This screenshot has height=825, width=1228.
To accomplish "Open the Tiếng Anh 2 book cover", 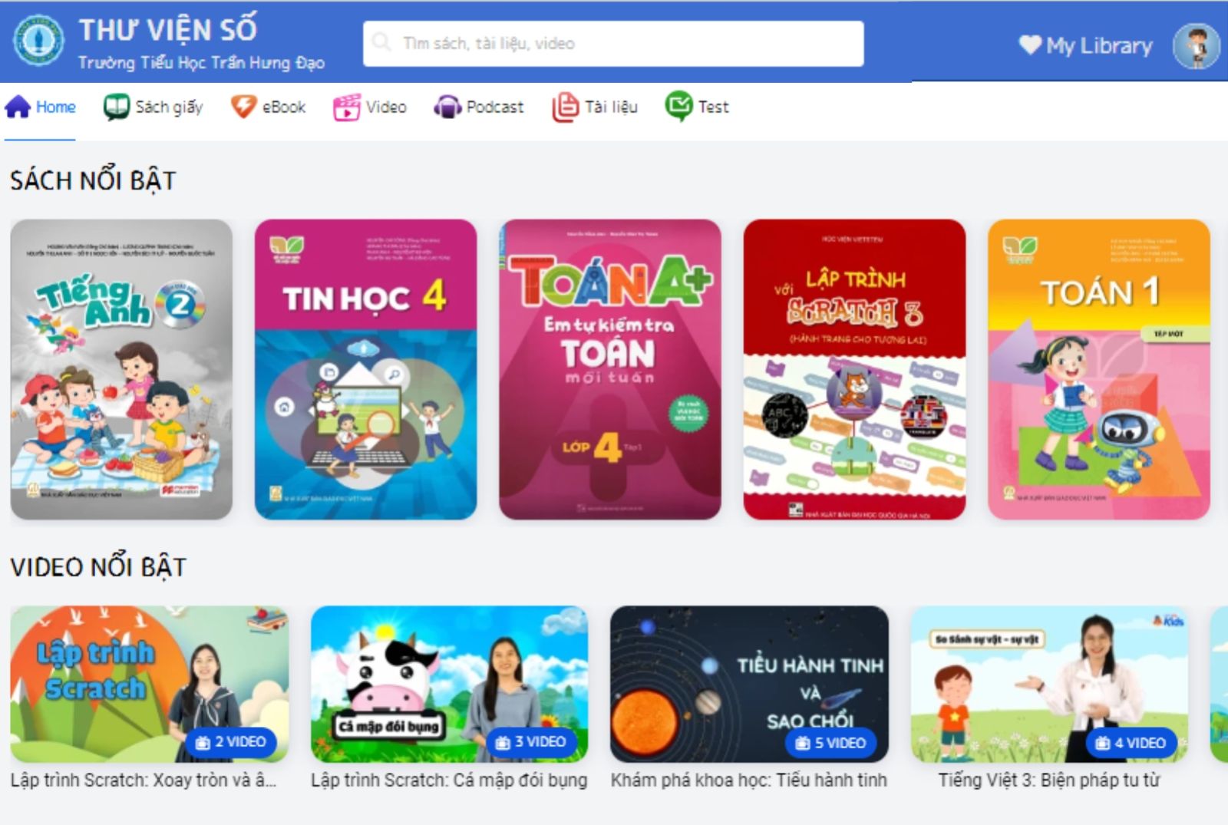I will click(x=121, y=369).
